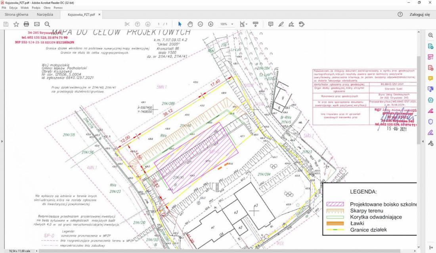This screenshot has height=253, width=436.
Task: Click Zaloguj się sign-in button
Action: point(420,14)
